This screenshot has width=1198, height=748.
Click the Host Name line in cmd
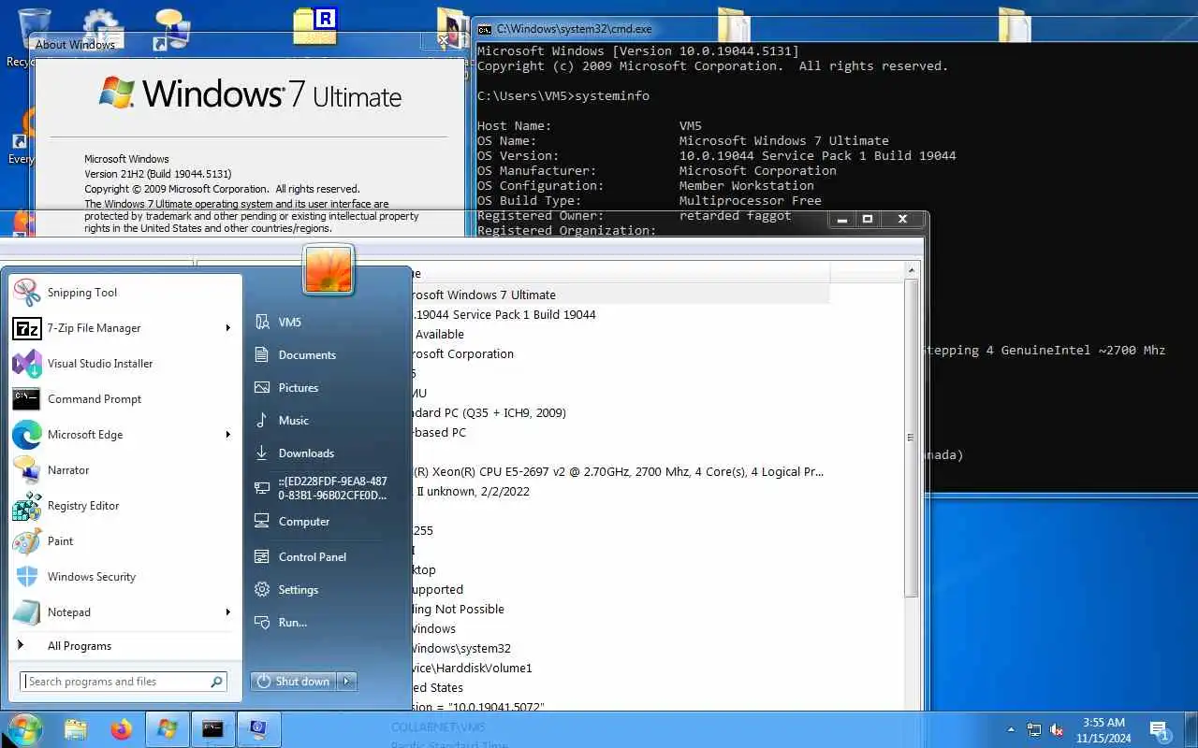(x=590, y=125)
